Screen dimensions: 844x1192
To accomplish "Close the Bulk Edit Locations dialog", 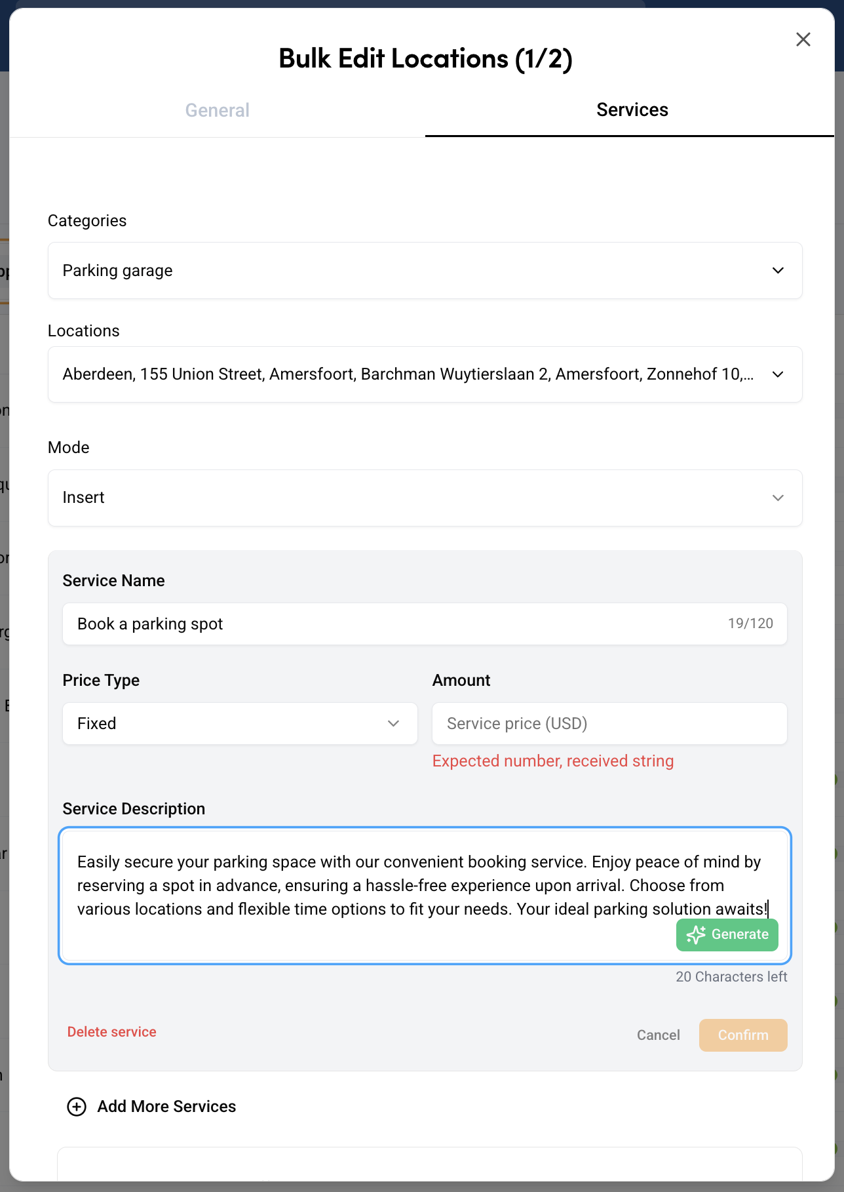I will click(803, 39).
